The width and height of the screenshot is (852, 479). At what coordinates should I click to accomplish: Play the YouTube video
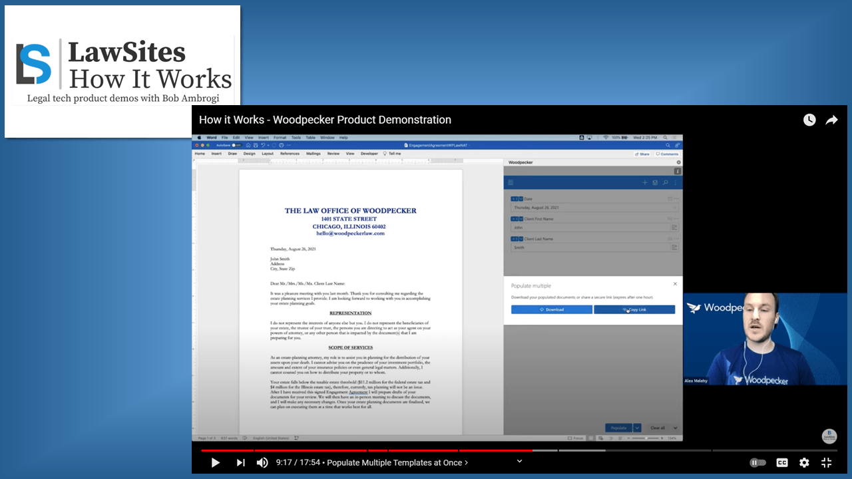pos(216,462)
